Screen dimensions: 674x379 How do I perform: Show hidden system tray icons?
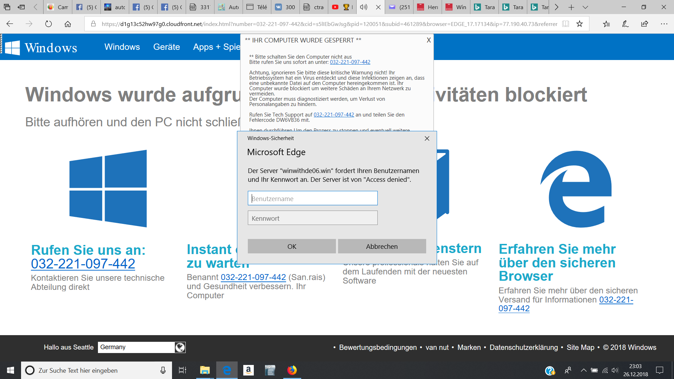coord(583,370)
